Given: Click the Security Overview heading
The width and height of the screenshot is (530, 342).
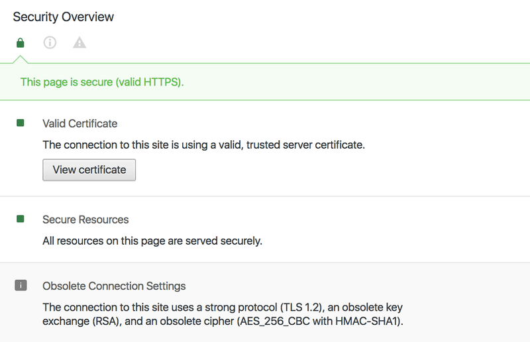Looking at the screenshot, I should pos(63,17).
